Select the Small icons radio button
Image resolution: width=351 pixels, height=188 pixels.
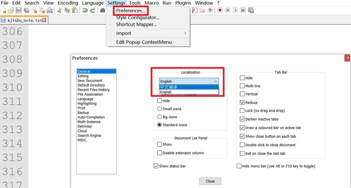pos(160,109)
